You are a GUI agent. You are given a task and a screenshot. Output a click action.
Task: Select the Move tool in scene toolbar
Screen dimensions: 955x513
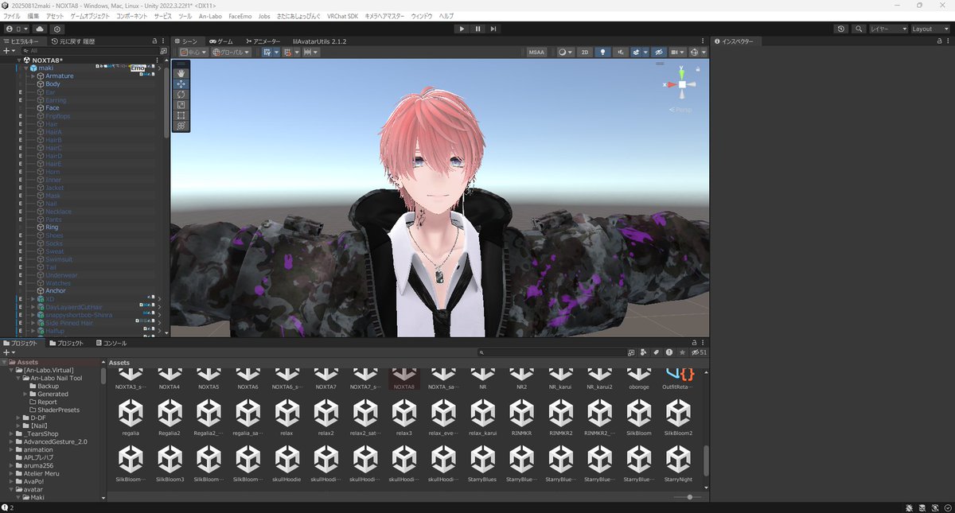[181, 84]
